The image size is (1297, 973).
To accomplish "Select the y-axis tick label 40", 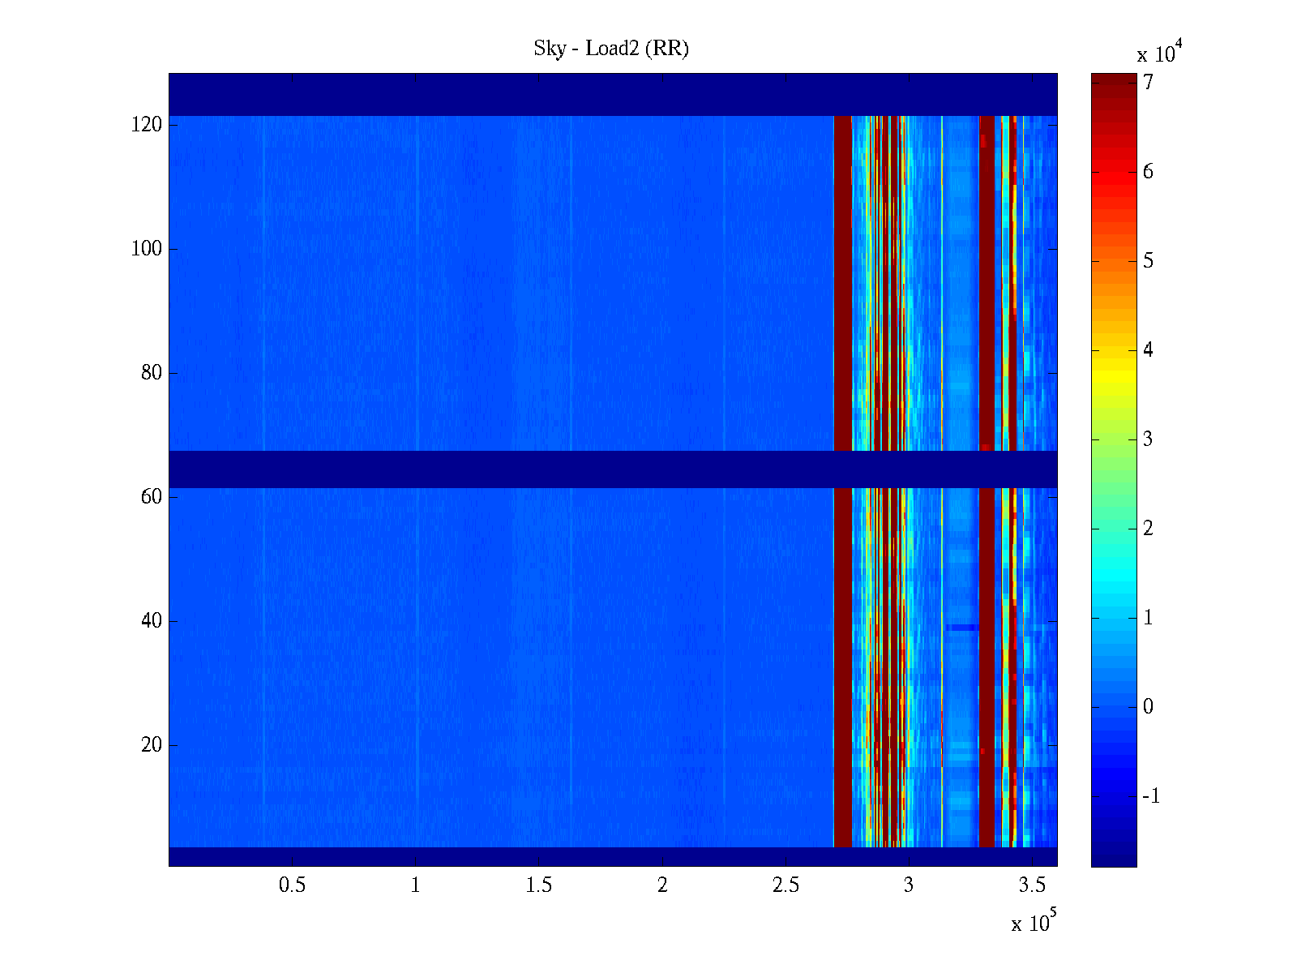I will pos(152,621).
